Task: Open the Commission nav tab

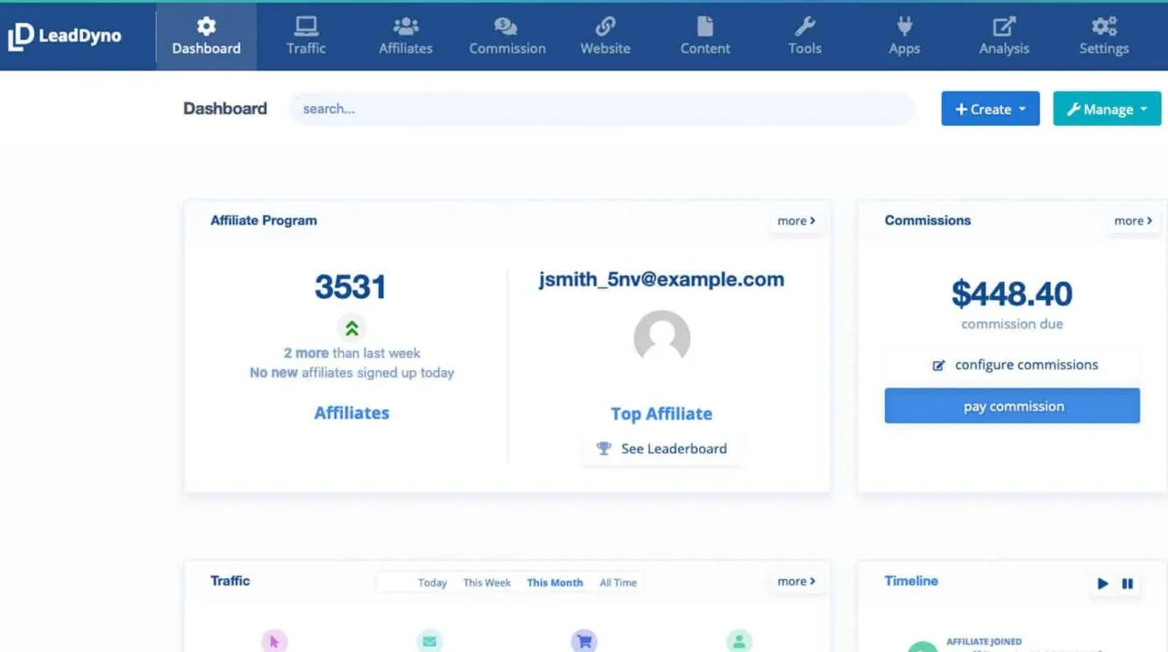Action: pos(507,36)
